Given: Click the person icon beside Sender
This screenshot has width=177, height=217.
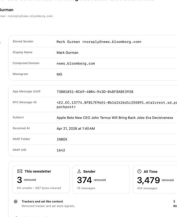Looking at the screenshot, I should coord(79,171).
